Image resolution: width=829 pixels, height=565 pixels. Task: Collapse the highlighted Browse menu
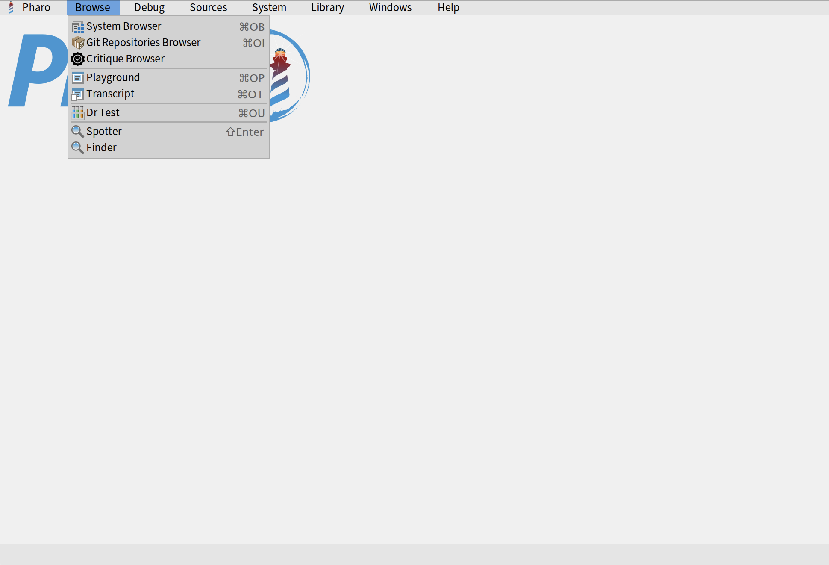click(93, 8)
